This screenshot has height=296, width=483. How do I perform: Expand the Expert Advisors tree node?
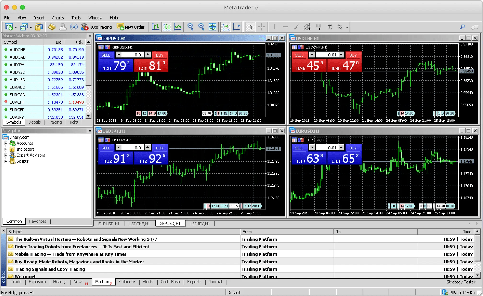6,155
